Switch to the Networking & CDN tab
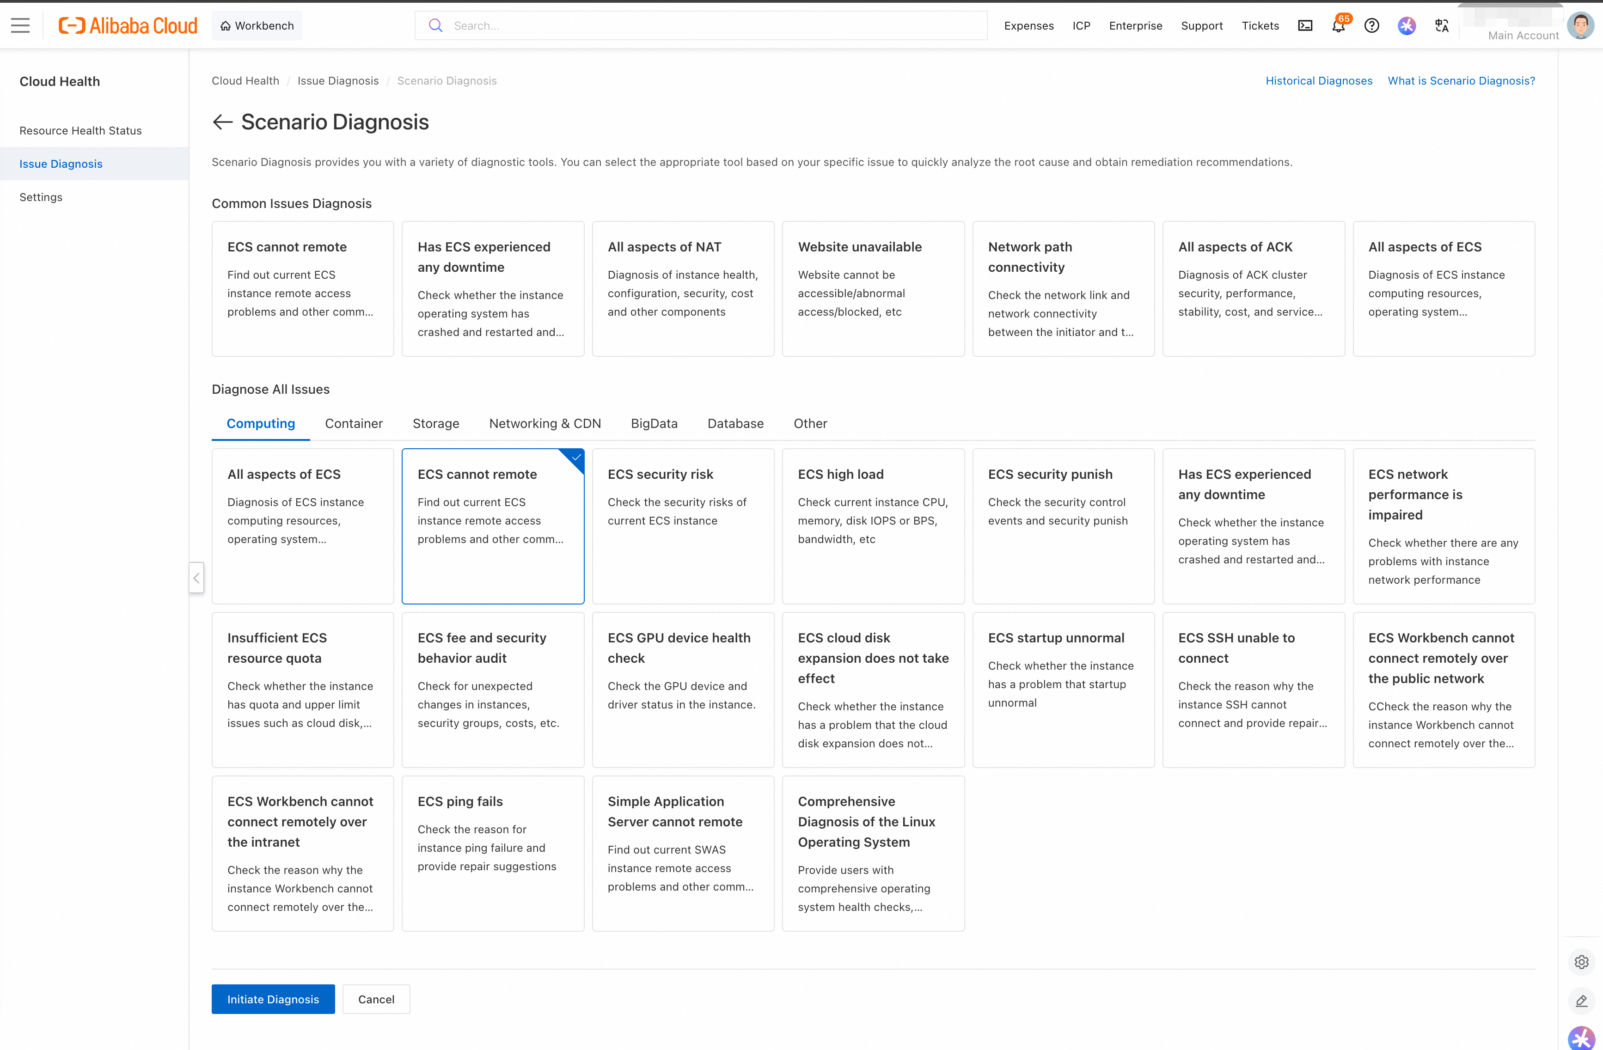This screenshot has width=1603, height=1050. coord(545,424)
